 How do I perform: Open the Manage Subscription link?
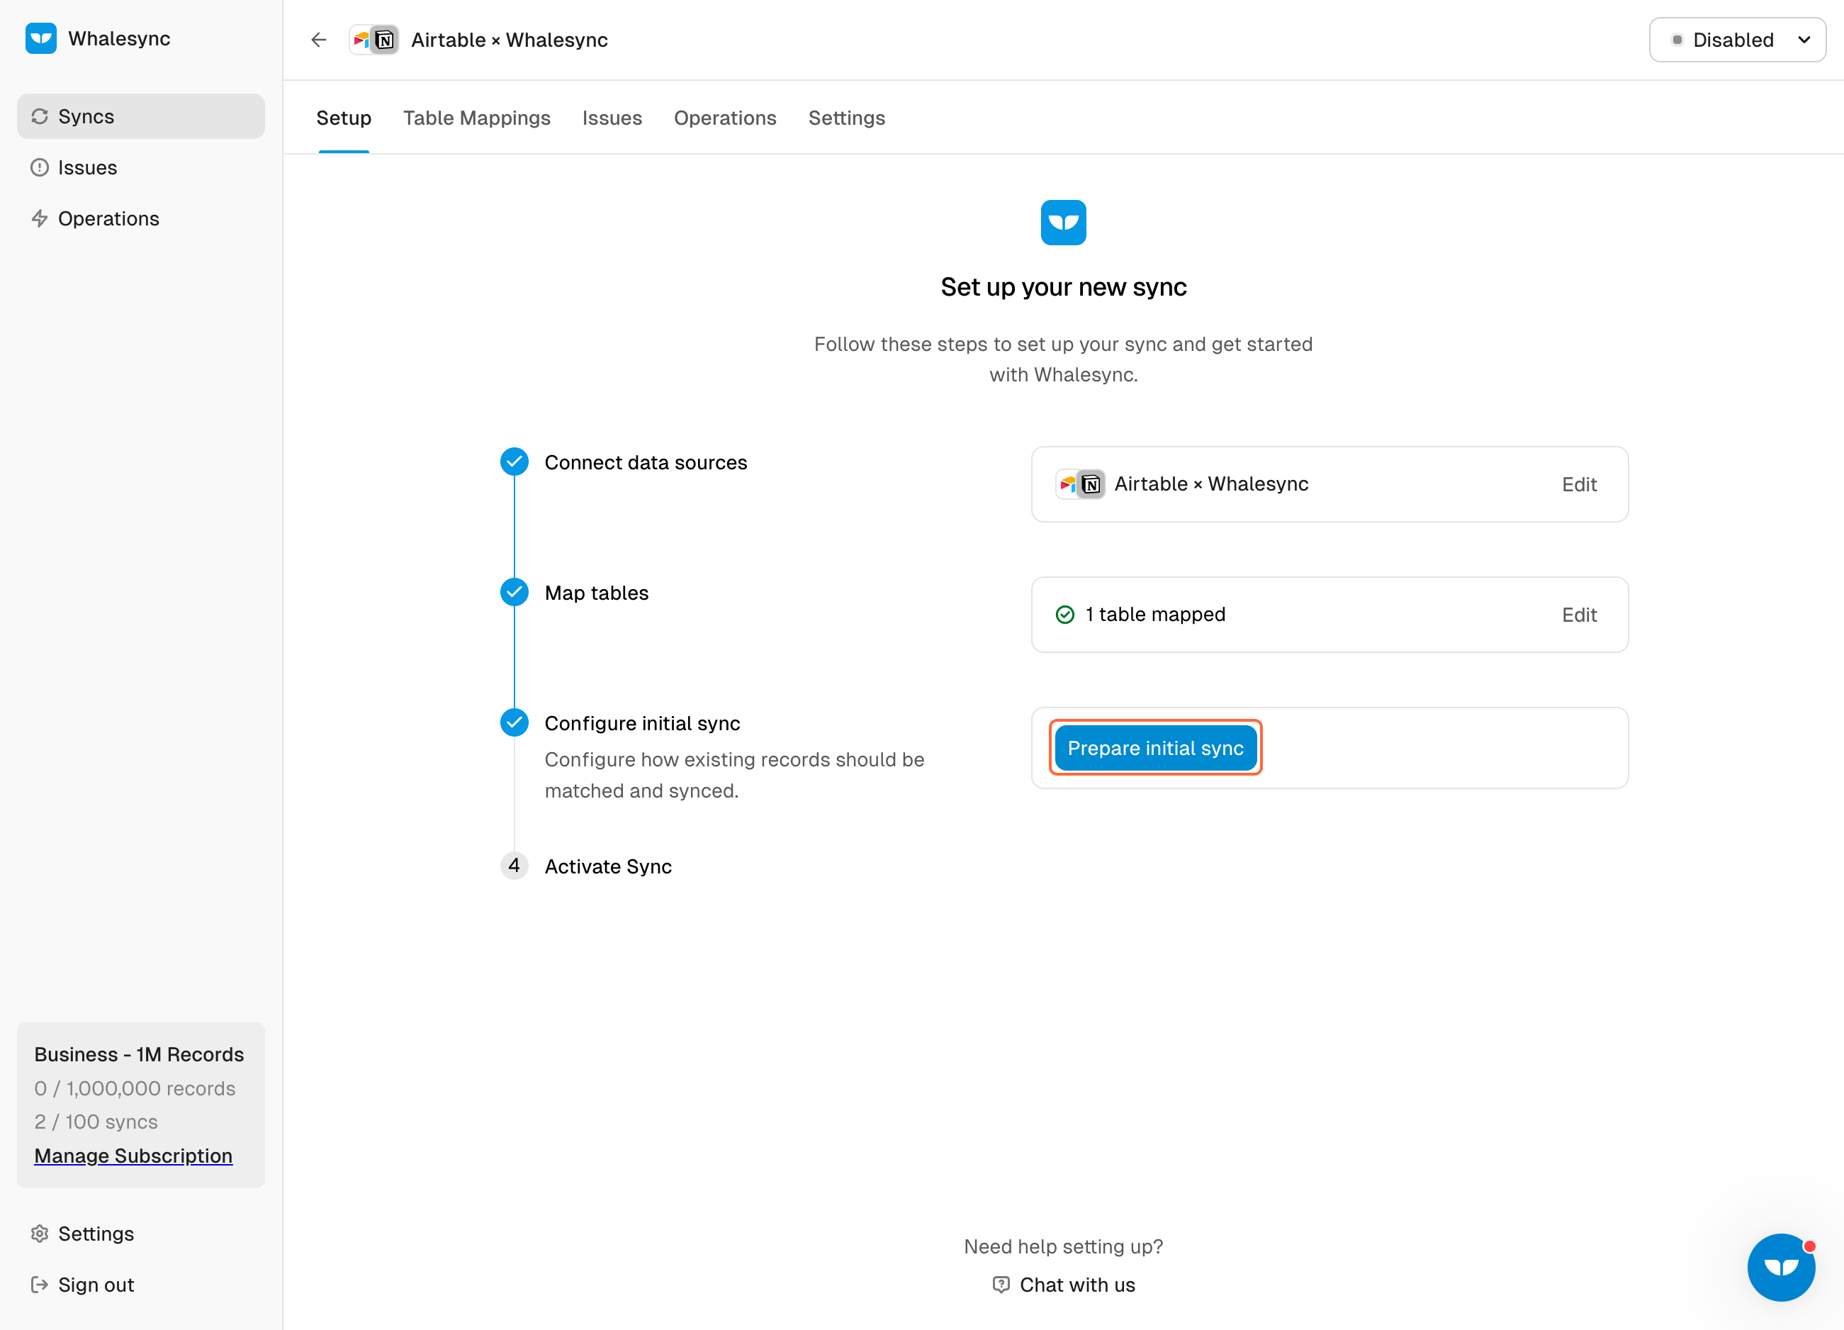coord(133,1156)
